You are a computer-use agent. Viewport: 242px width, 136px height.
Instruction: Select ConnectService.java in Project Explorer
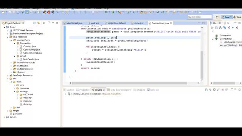pyautogui.click(x=31, y=53)
